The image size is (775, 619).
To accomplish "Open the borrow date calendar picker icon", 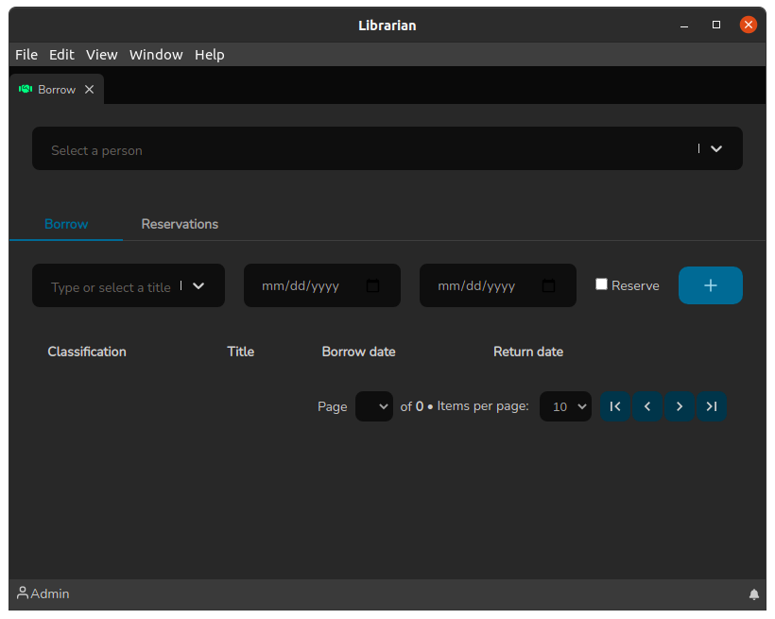I will tap(374, 284).
